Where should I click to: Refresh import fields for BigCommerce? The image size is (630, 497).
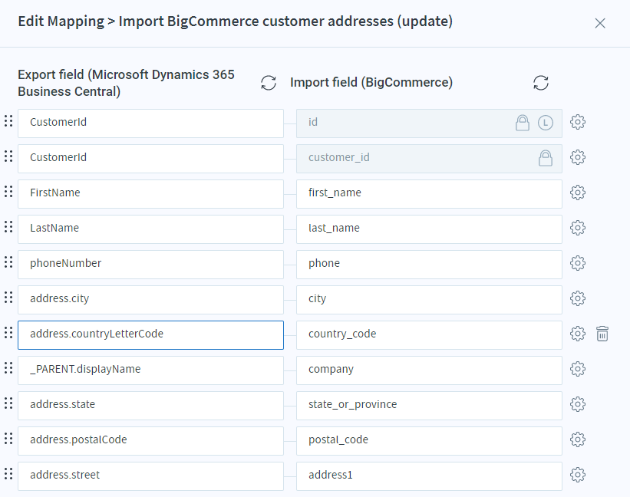pyautogui.click(x=541, y=83)
